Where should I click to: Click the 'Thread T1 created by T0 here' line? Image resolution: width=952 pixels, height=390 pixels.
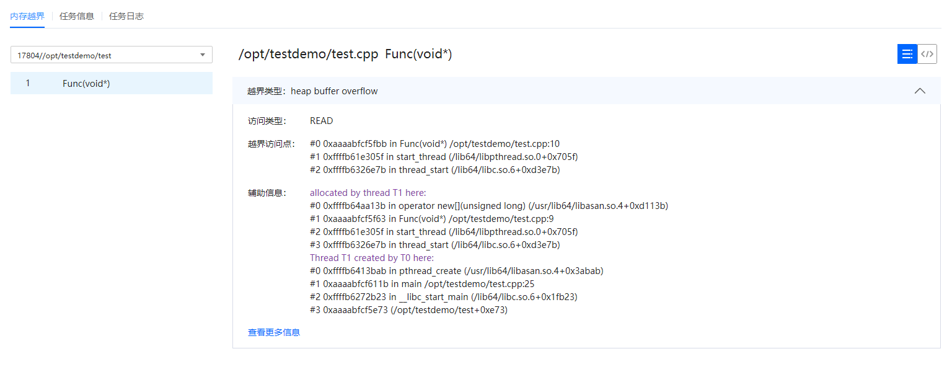point(372,258)
